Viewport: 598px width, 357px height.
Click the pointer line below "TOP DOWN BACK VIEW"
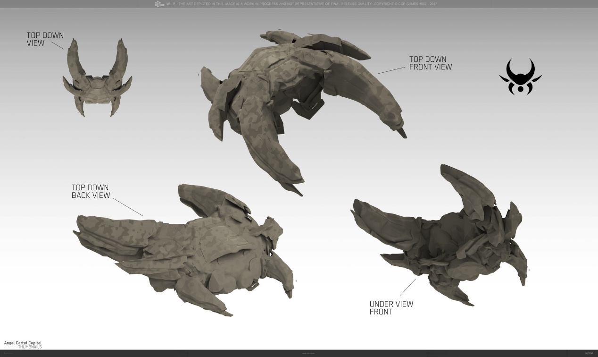click(x=127, y=207)
